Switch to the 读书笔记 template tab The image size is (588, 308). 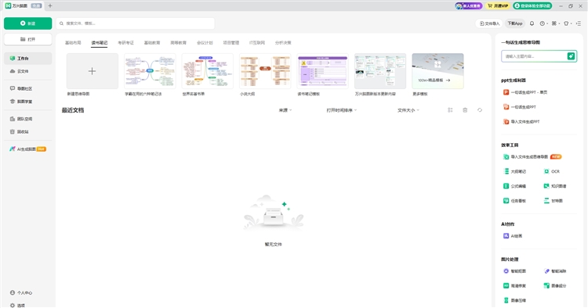coord(100,43)
